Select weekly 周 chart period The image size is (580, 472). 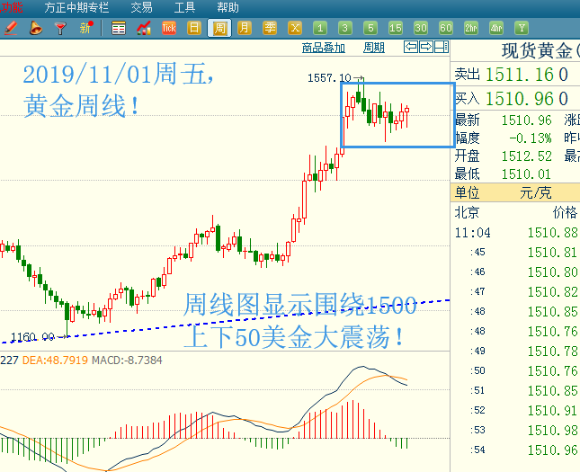pyautogui.click(x=219, y=28)
